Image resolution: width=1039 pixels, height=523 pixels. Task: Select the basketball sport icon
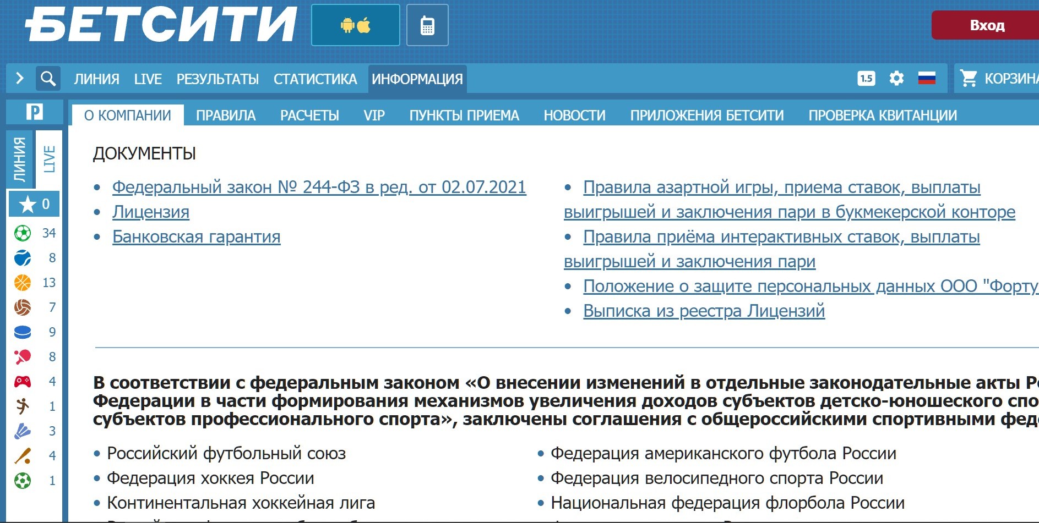tap(23, 283)
